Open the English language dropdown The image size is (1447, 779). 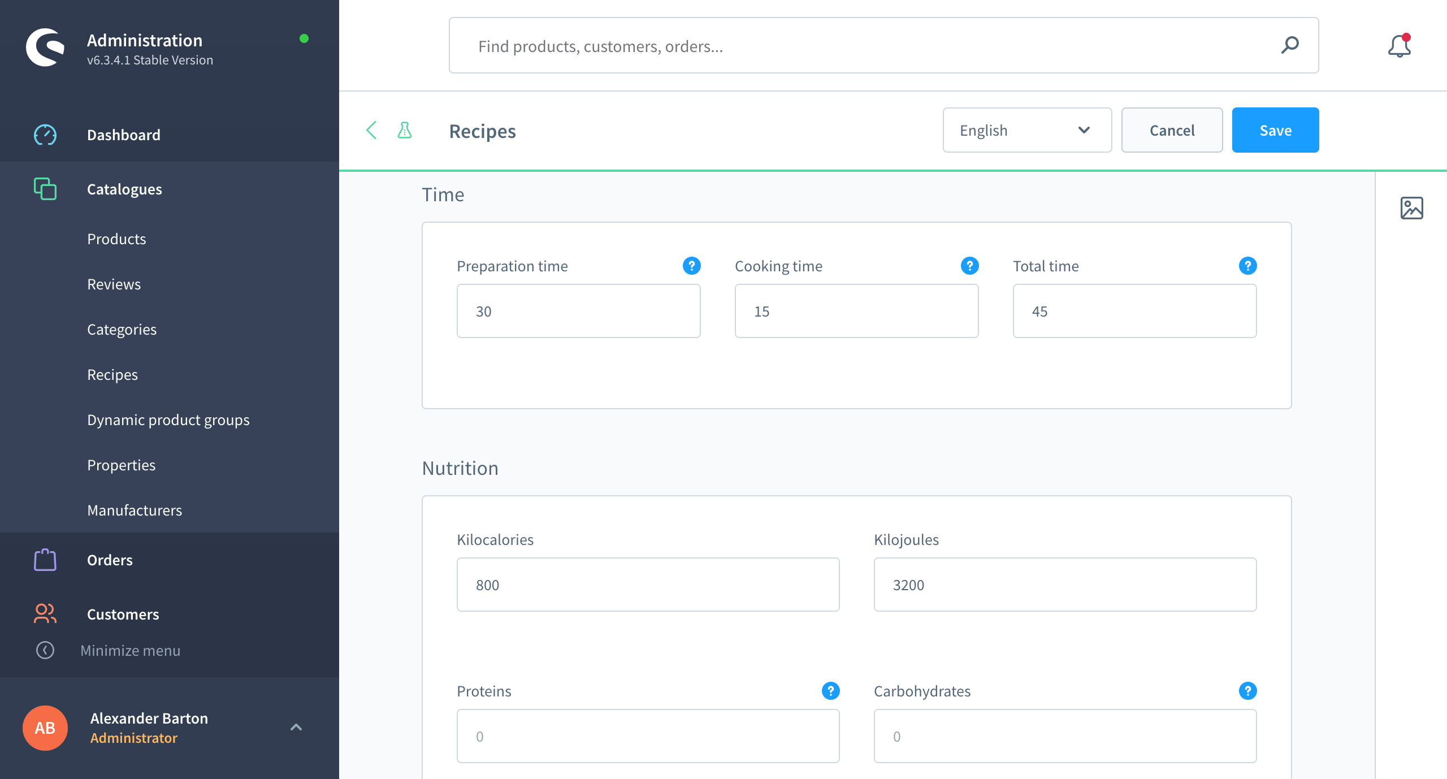click(x=1026, y=131)
